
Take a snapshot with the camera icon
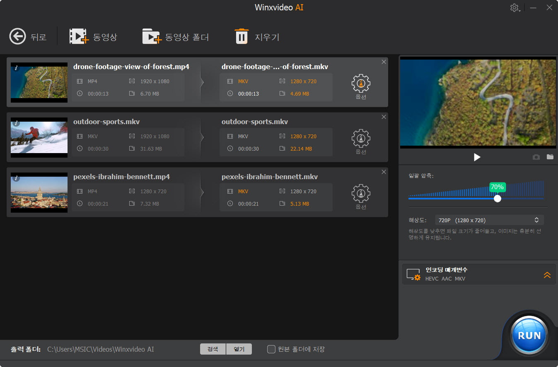click(536, 157)
